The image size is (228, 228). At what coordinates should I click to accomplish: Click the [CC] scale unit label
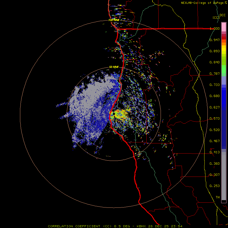click(x=216, y=17)
